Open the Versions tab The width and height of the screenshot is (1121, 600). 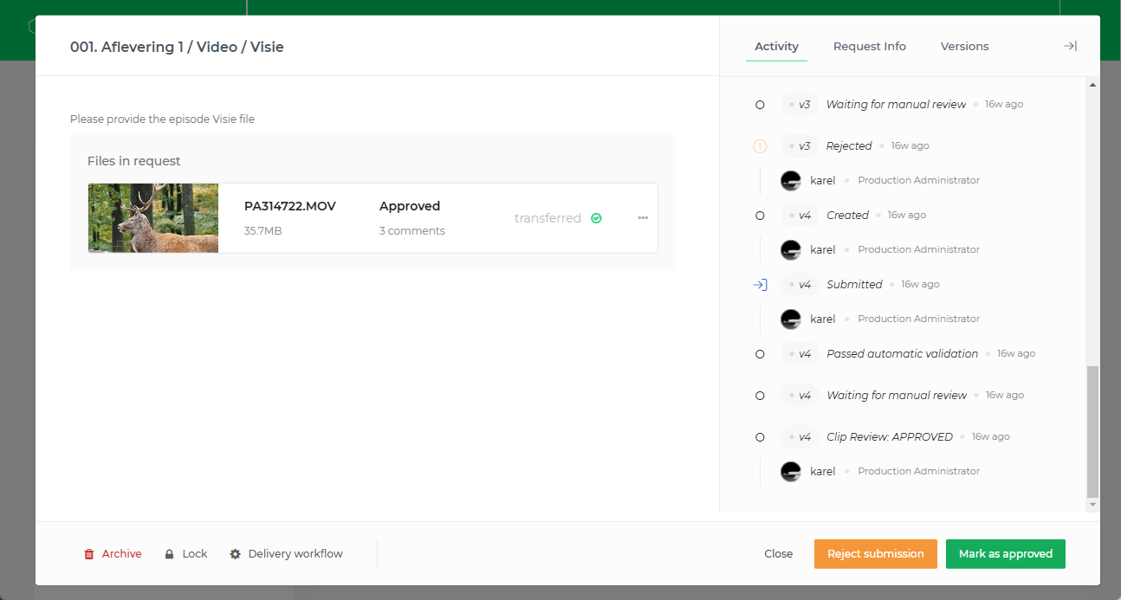pos(964,47)
